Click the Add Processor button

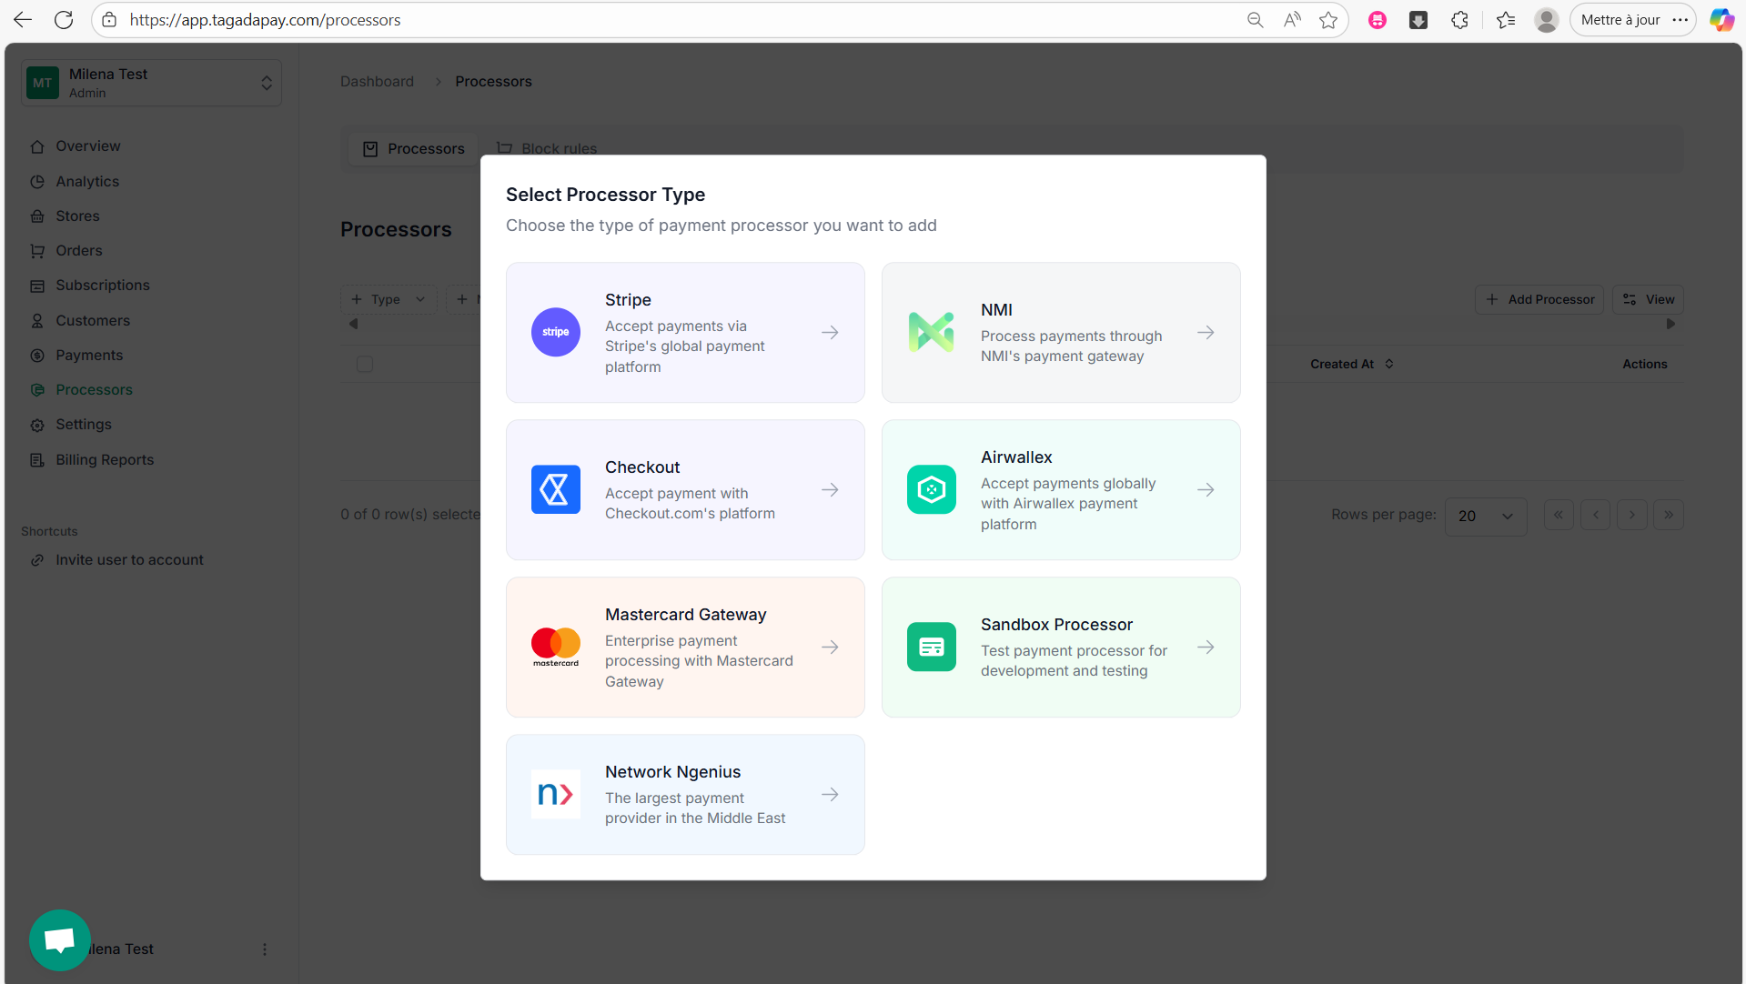1539,299
